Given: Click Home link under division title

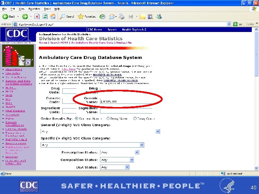Looking at the screenshot, I should pyautogui.click(x=43, y=42).
